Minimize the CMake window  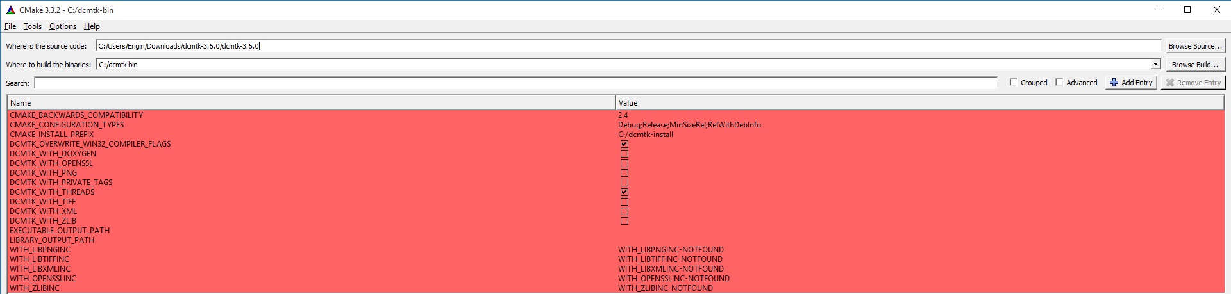(1159, 10)
